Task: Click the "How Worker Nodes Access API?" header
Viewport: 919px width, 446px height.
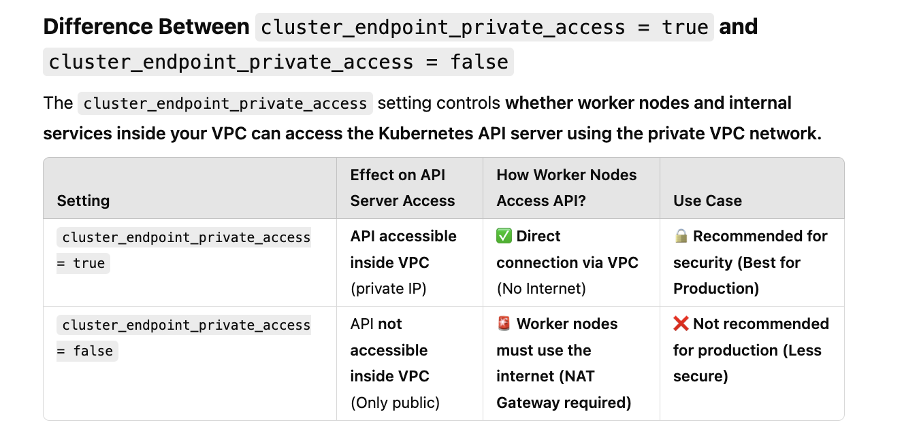Action: coord(566,188)
